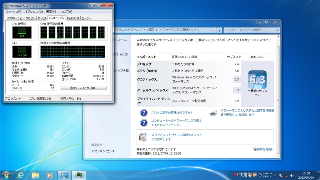The image size is (320, 180).
Task: Open the Windows Start menu
Action: [6, 175]
